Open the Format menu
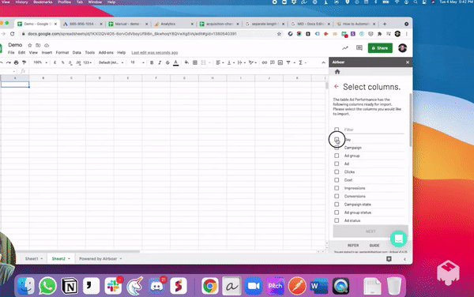Screen dimensions: 474x297 tap(62, 53)
